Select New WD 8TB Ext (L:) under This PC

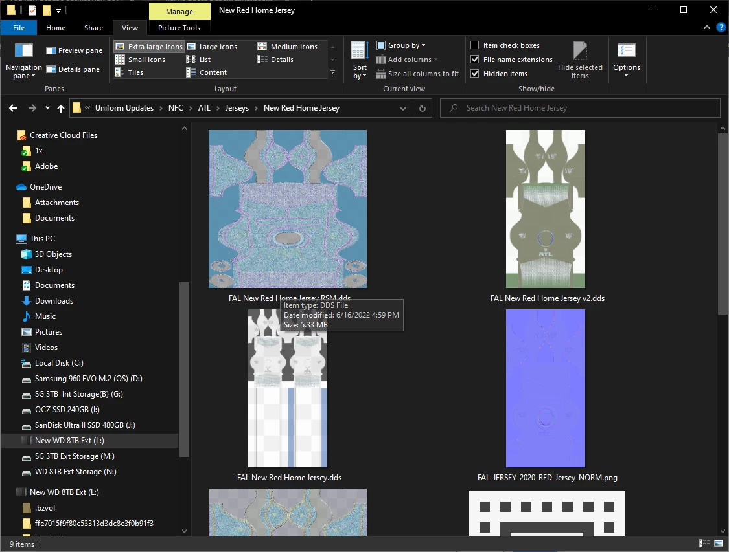click(90, 441)
